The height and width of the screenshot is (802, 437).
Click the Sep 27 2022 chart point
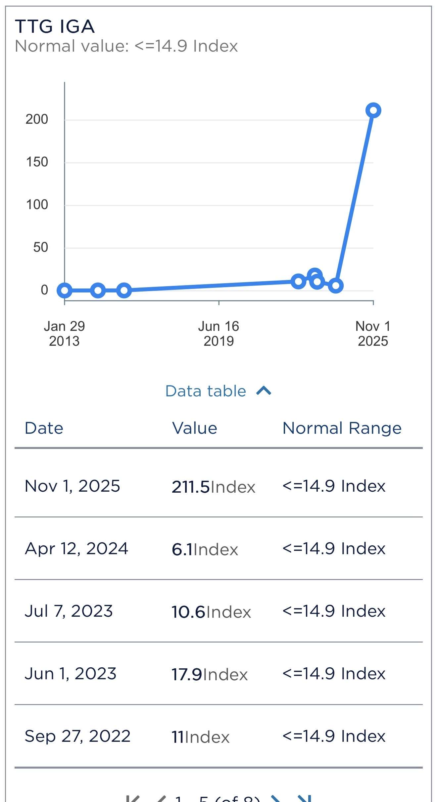click(x=298, y=281)
